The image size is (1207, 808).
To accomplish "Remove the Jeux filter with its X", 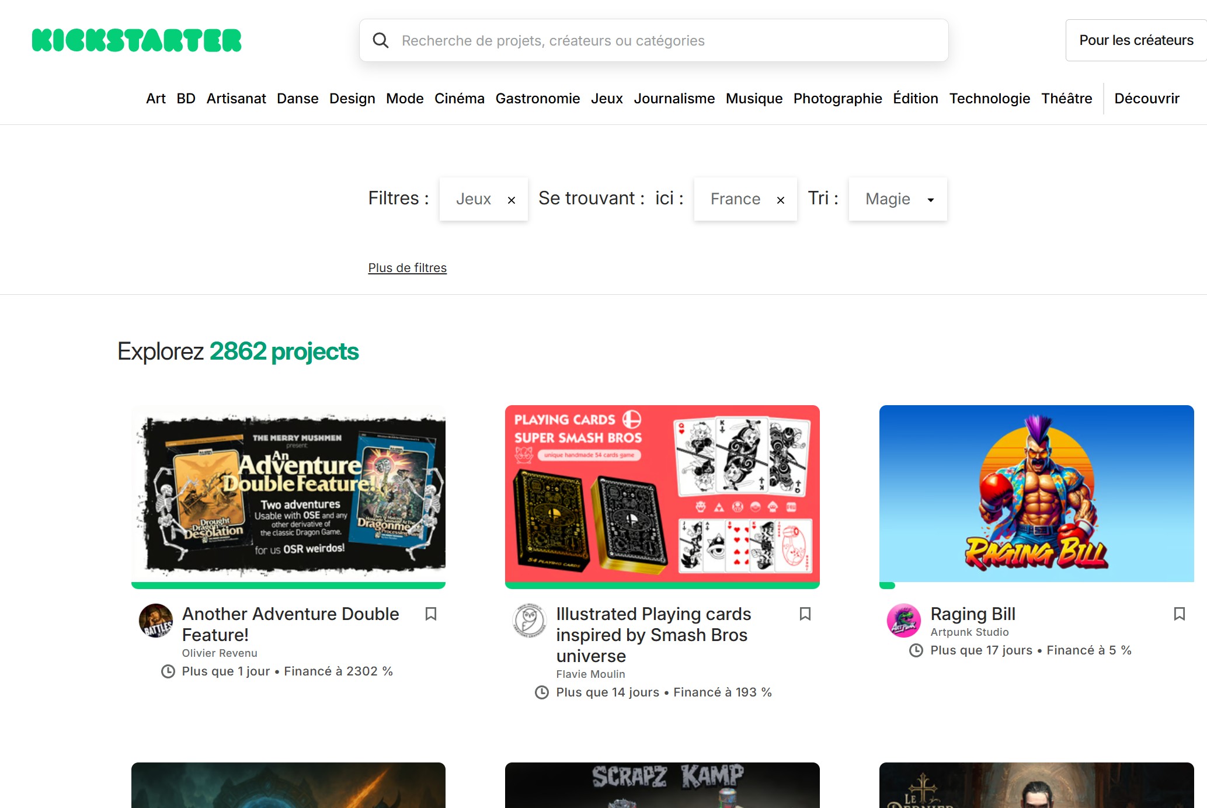I will point(512,200).
